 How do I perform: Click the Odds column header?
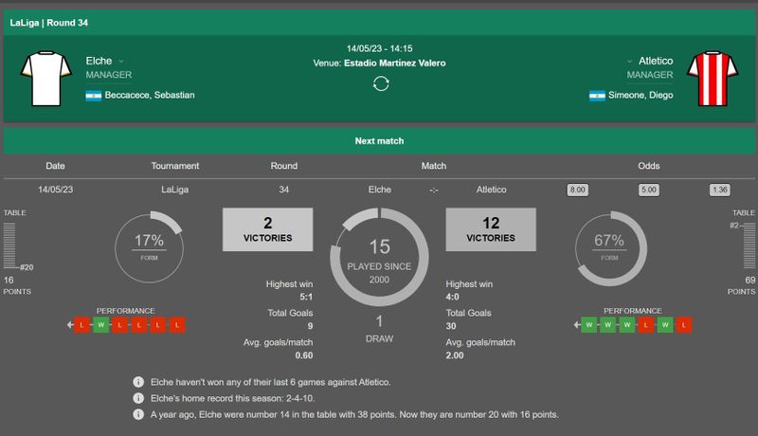click(x=648, y=166)
